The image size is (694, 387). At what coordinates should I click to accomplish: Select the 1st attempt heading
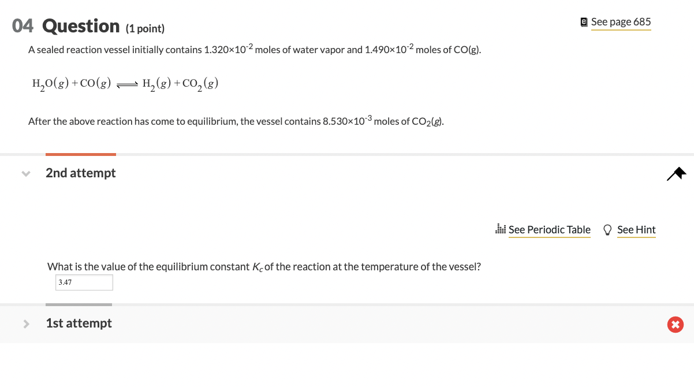(79, 323)
